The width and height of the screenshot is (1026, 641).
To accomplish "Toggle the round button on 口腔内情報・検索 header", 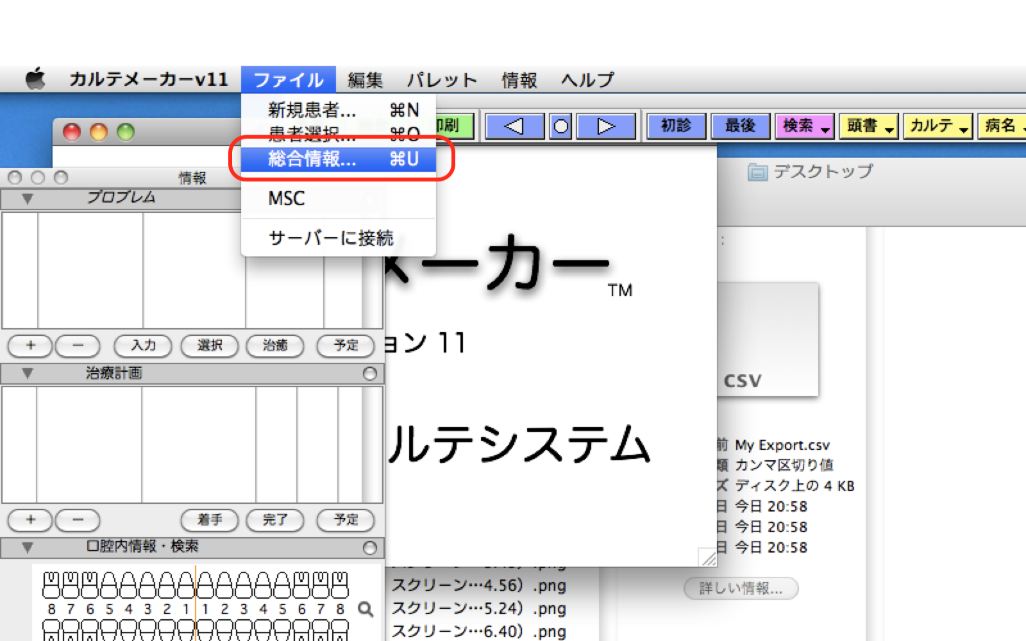I will (370, 547).
